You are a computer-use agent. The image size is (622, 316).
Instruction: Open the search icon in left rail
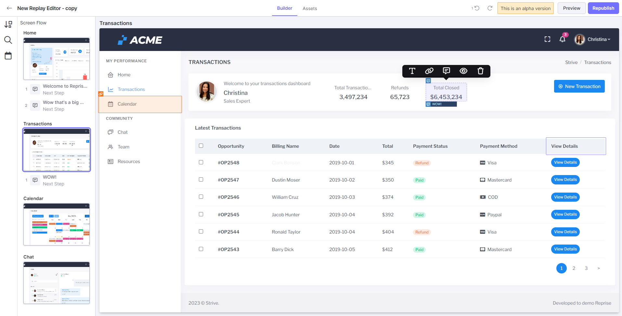8,40
